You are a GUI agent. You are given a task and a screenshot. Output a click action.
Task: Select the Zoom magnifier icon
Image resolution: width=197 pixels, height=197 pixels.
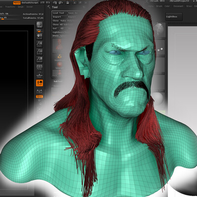coord(39,44)
